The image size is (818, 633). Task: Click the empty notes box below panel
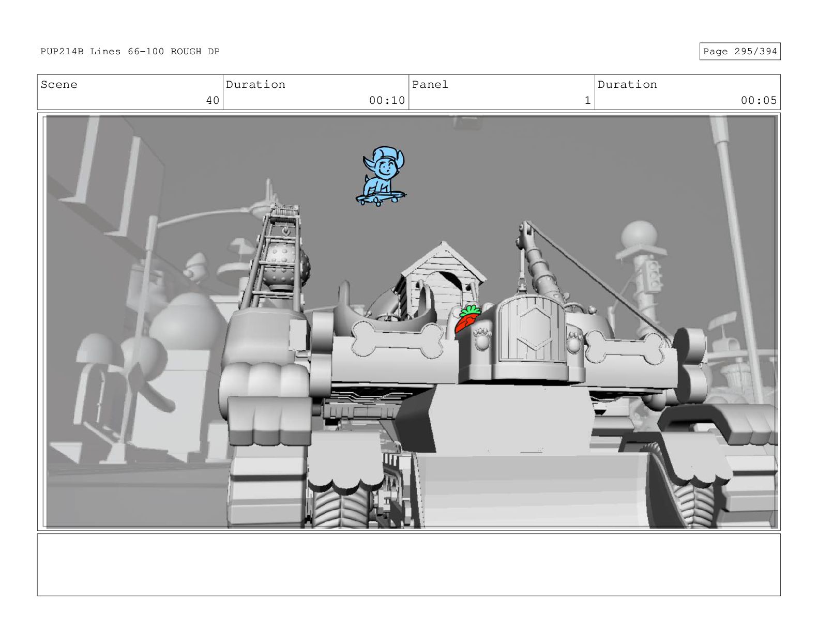click(408, 565)
